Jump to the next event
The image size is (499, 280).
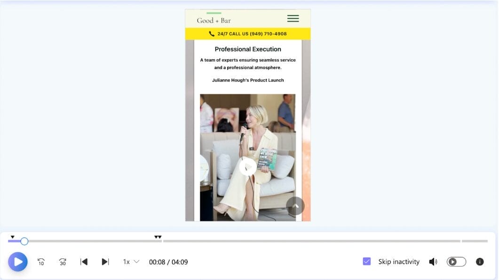[105, 262]
